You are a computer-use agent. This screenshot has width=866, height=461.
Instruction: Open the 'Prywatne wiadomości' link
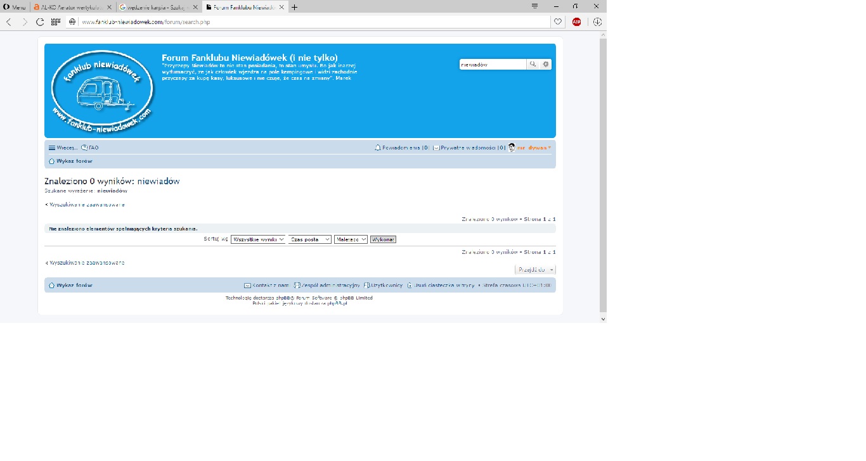pos(468,148)
